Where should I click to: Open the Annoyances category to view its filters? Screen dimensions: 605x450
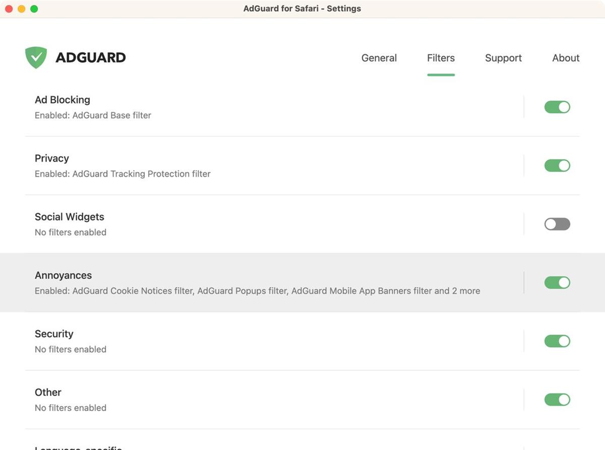click(x=202, y=282)
